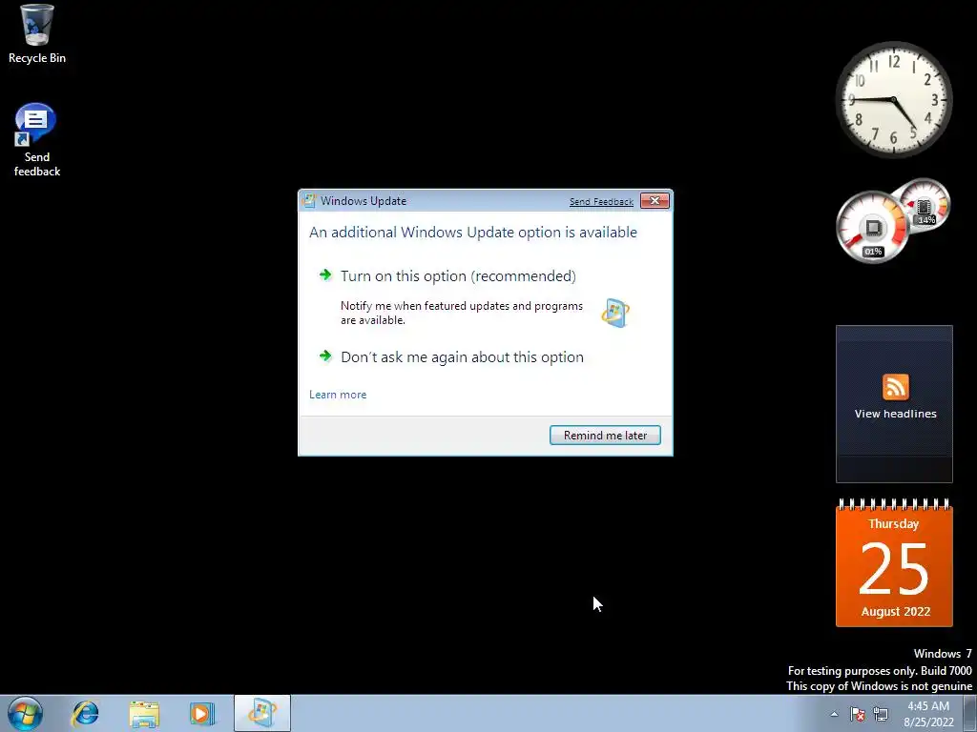Choose Don't ask me again about this option
The width and height of the screenshot is (977, 732).
tap(462, 357)
